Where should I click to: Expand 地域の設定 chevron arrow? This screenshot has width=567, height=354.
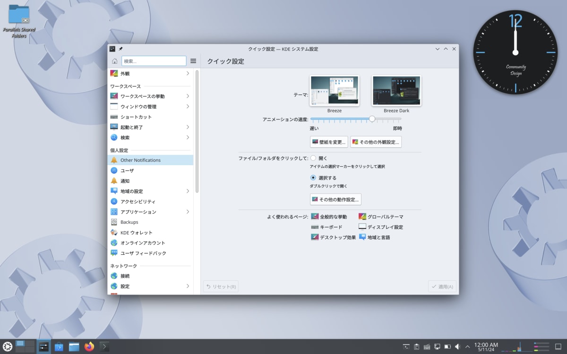(x=188, y=191)
